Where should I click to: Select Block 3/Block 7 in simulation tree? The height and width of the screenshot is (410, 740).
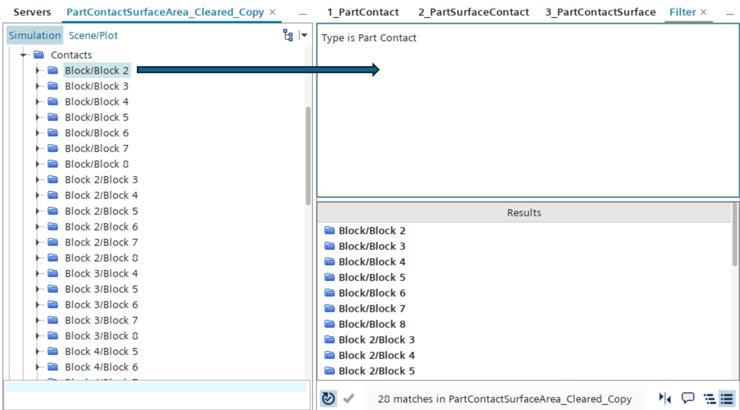(x=101, y=320)
